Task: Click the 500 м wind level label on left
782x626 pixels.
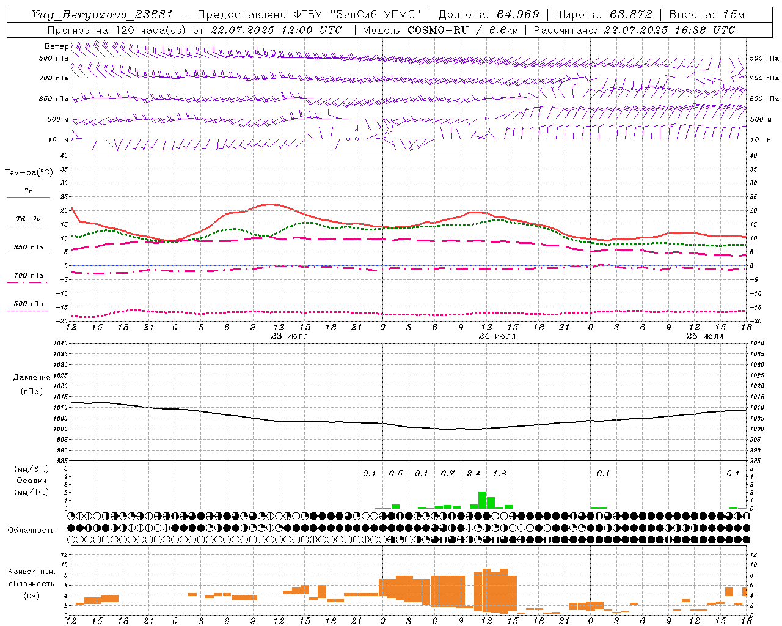Action: tap(58, 120)
